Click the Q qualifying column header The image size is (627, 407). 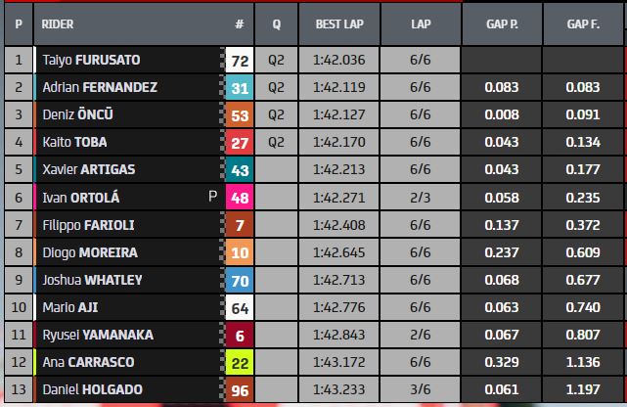276,23
